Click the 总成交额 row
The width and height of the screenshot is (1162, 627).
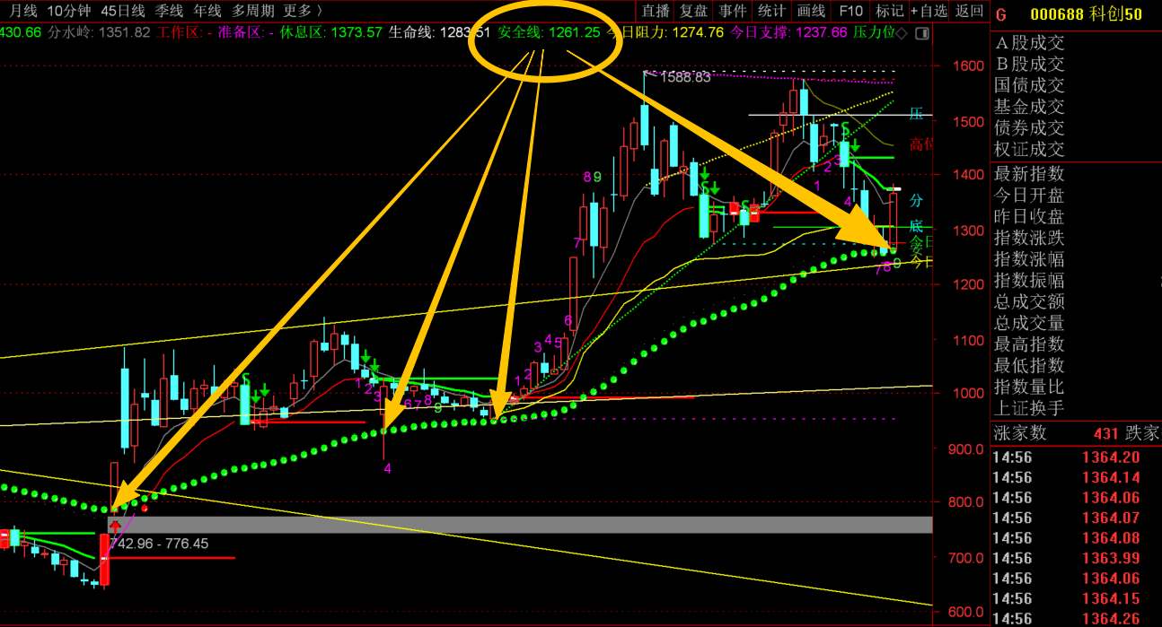tap(1029, 302)
